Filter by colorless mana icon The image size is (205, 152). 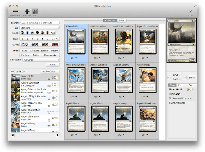(47, 33)
